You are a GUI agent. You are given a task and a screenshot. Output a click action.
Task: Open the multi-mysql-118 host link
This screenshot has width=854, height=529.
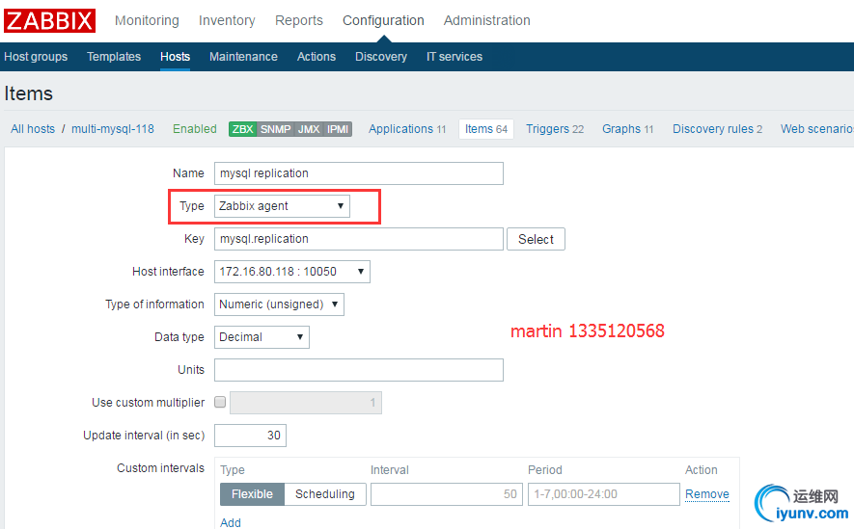click(113, 129)
